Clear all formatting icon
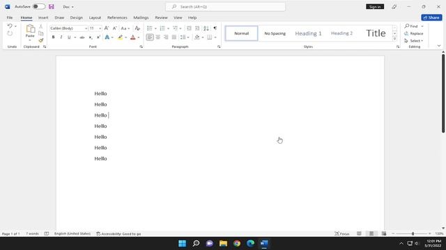 (x=137, y=28)
